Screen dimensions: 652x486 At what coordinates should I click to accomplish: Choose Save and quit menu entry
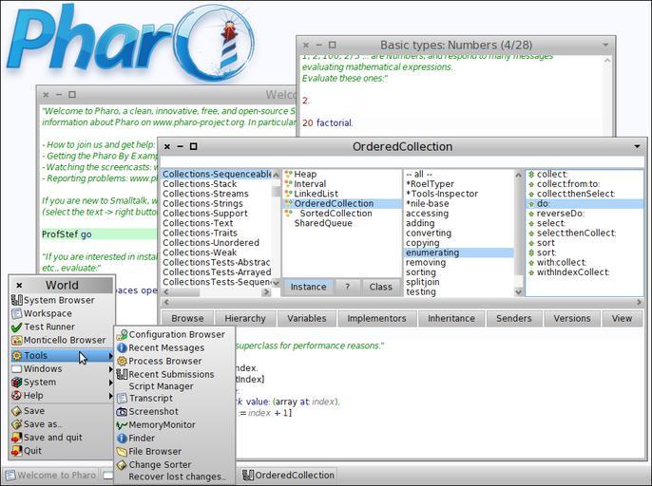(52, 438)
